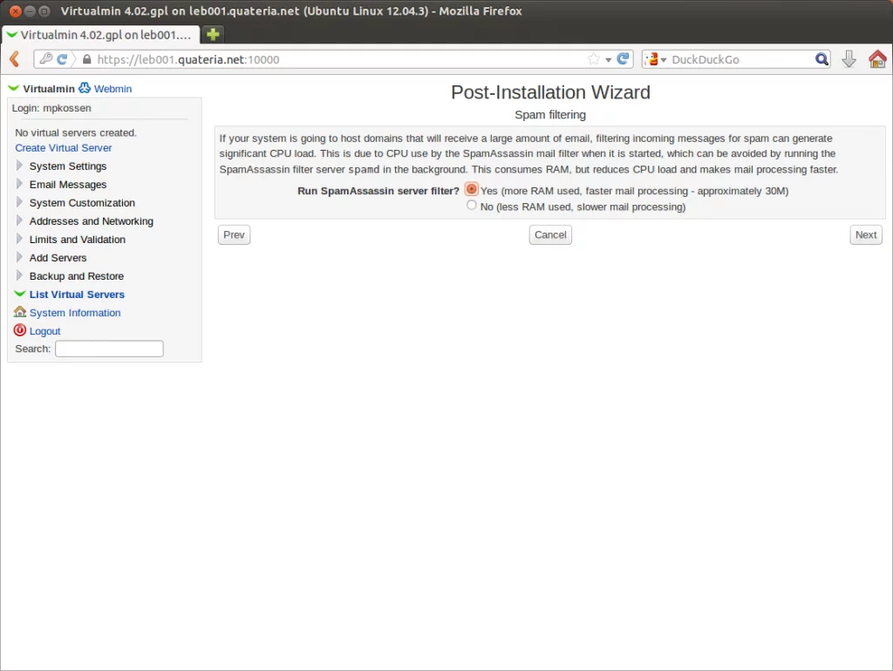Expand the Email Messages category arrow
Screen dimensions: 893x671
coord(19,184)
